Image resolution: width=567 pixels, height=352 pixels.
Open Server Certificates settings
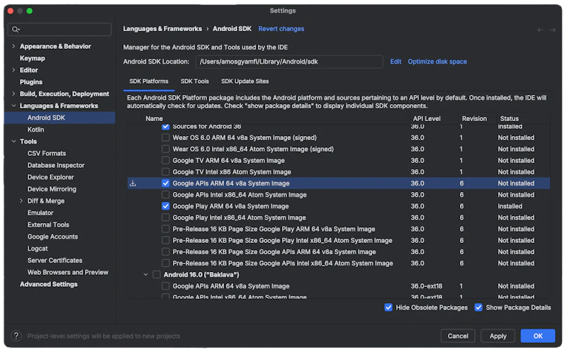click(x=55, y=261)
